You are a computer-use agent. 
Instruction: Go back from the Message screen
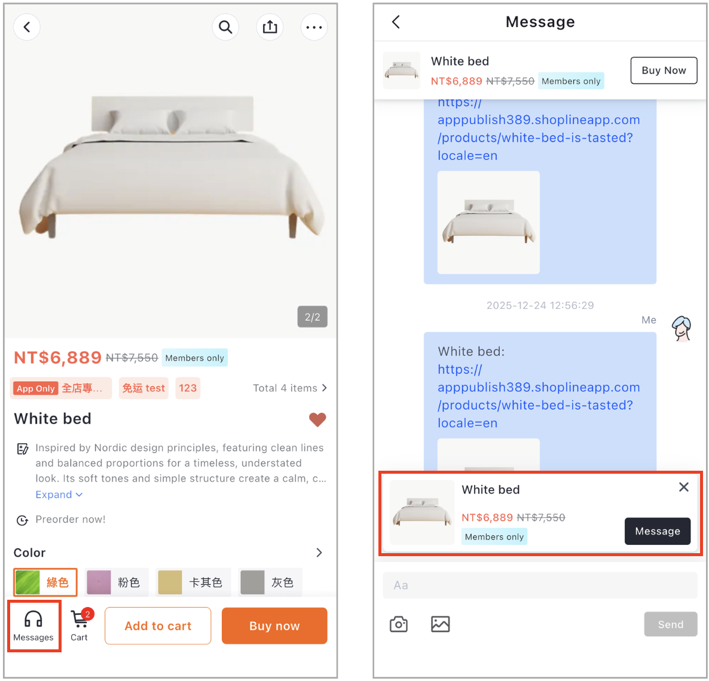click(x=396, y=22)
